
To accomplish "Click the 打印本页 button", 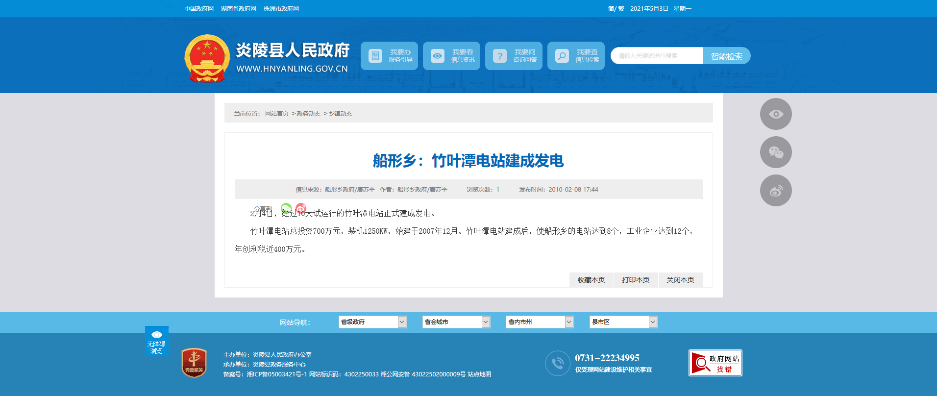I will coord(636,280).
